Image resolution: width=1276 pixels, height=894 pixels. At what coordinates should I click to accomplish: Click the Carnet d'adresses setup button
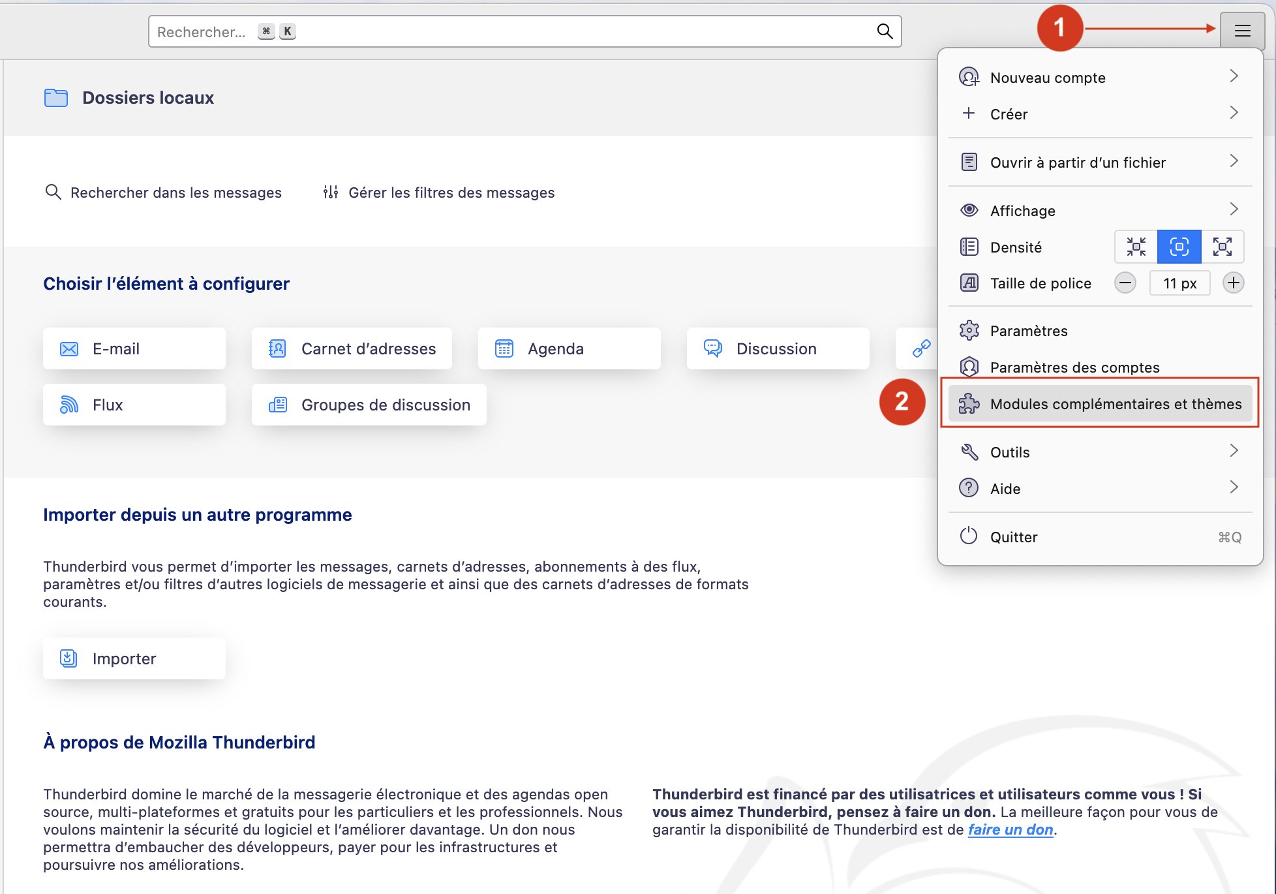coord(352,348)
